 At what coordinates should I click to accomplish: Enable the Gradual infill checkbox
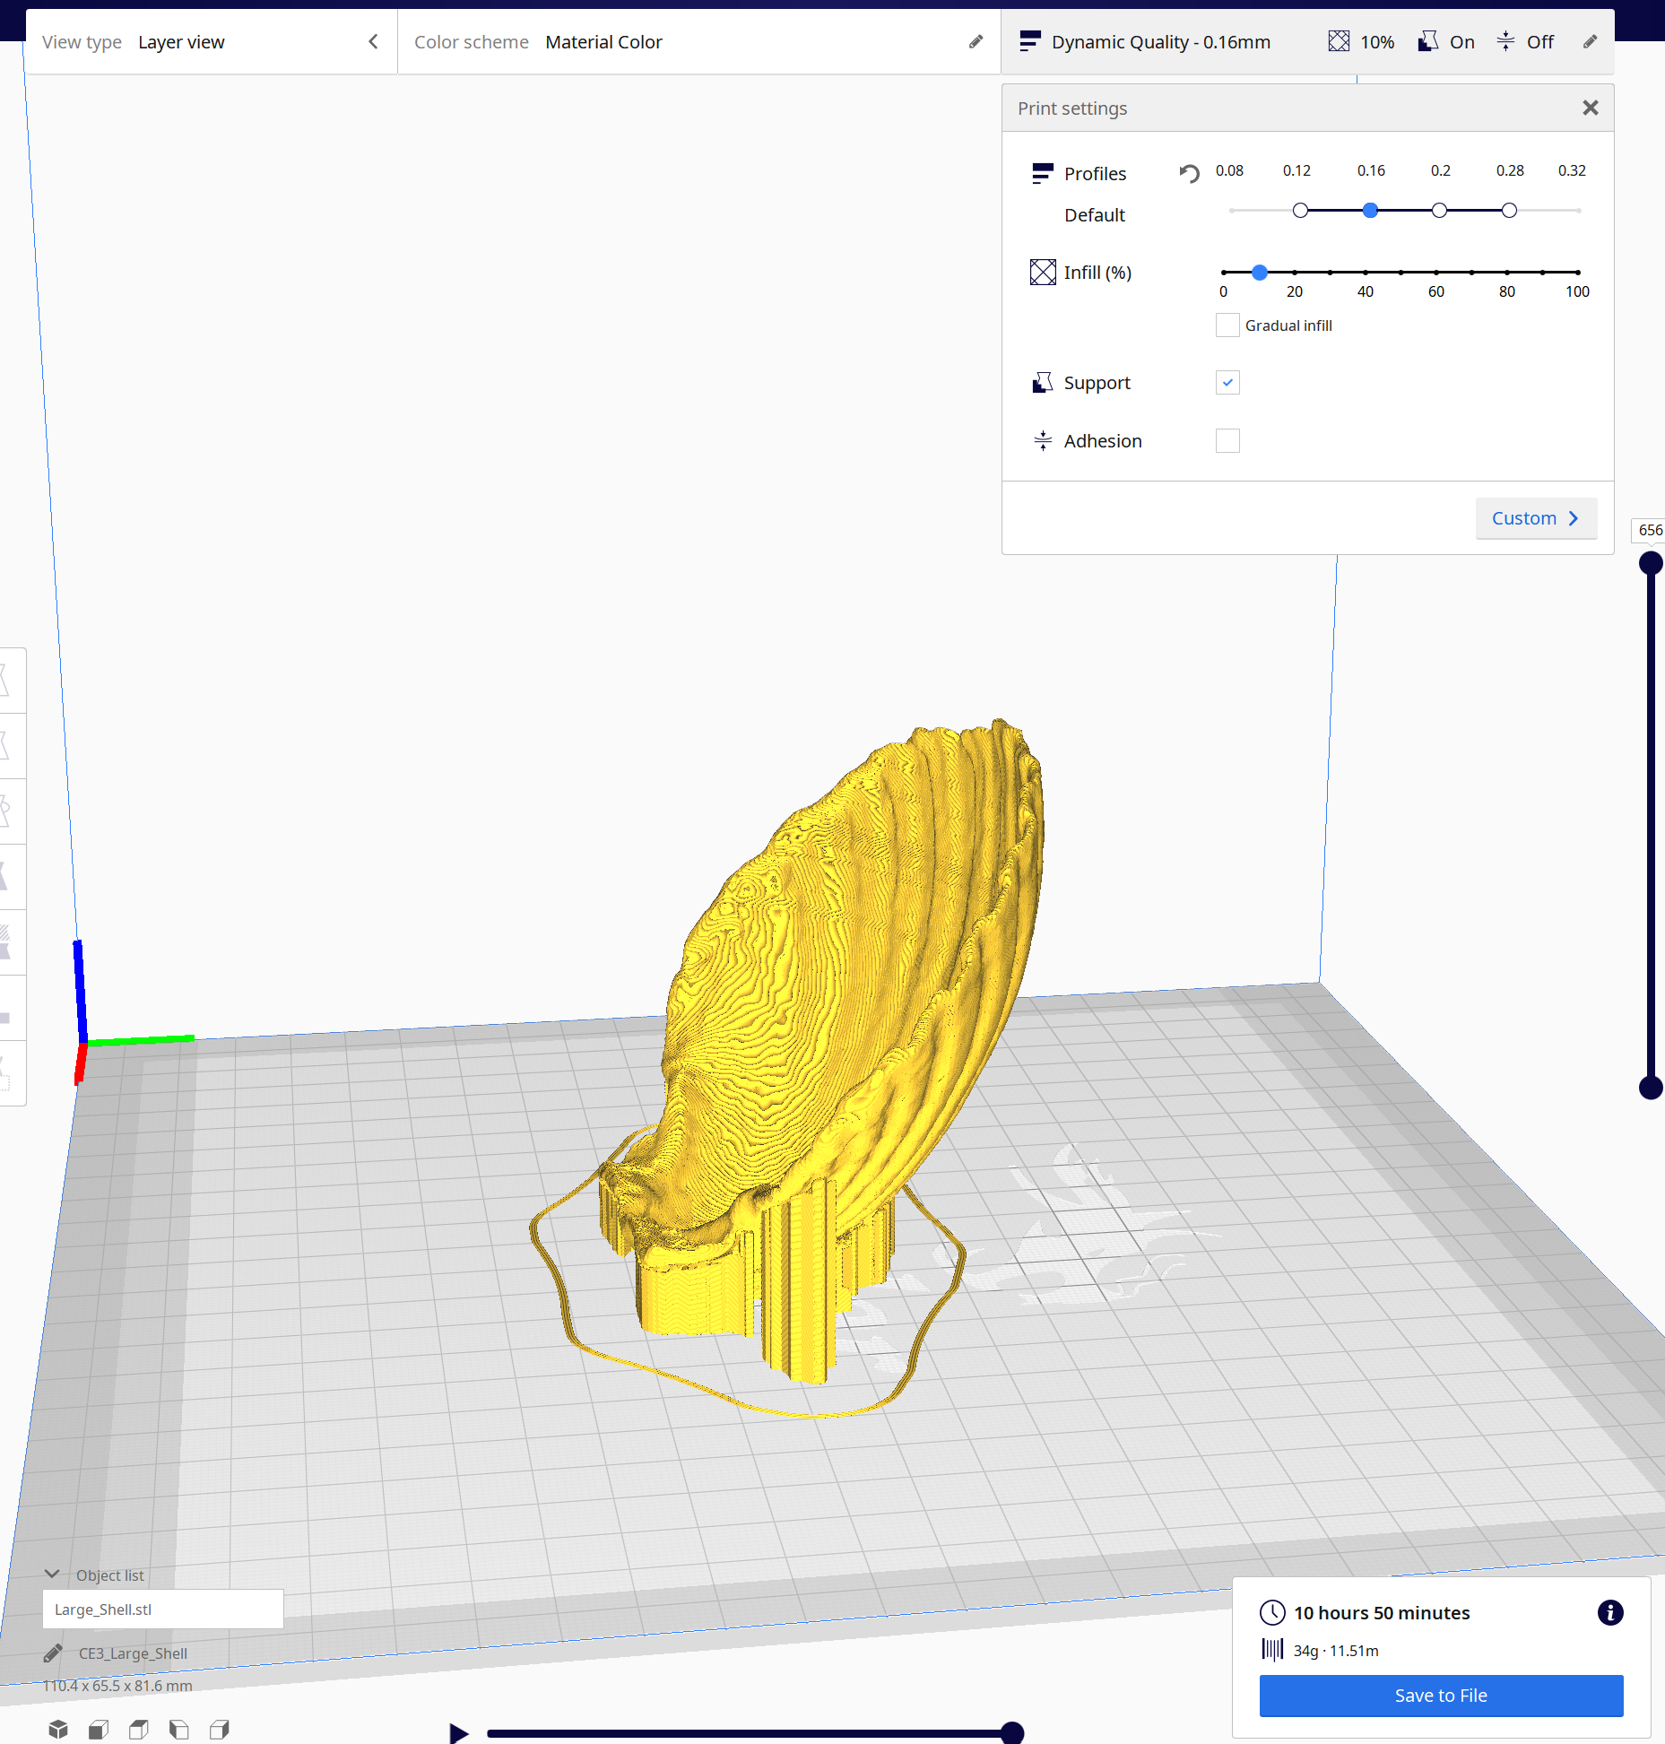tap(1227, 325)
